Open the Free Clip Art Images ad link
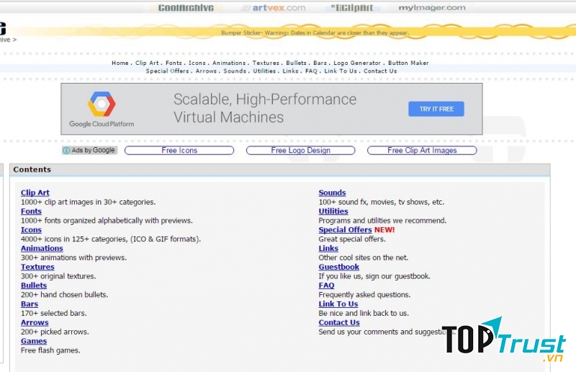Image resolution: width=576 pixels, height=372 pixels. point(422,151)
